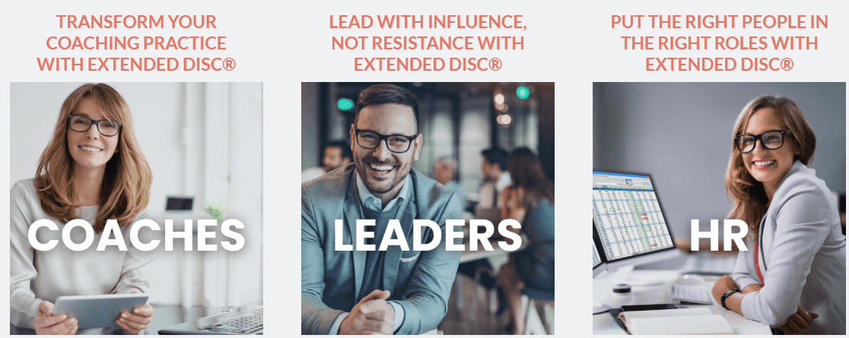Viewport: 849px width, 338px height.
Task: Click the tablet held by the coach
Action: coord(100,310)
